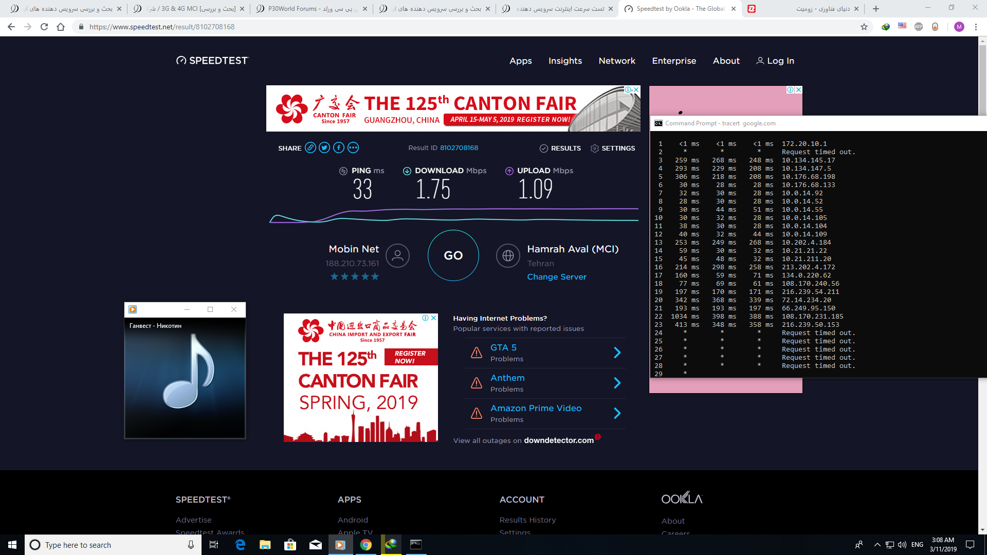Open About menu item in the header
987x555 pixels.
click(x=726, y=61)
